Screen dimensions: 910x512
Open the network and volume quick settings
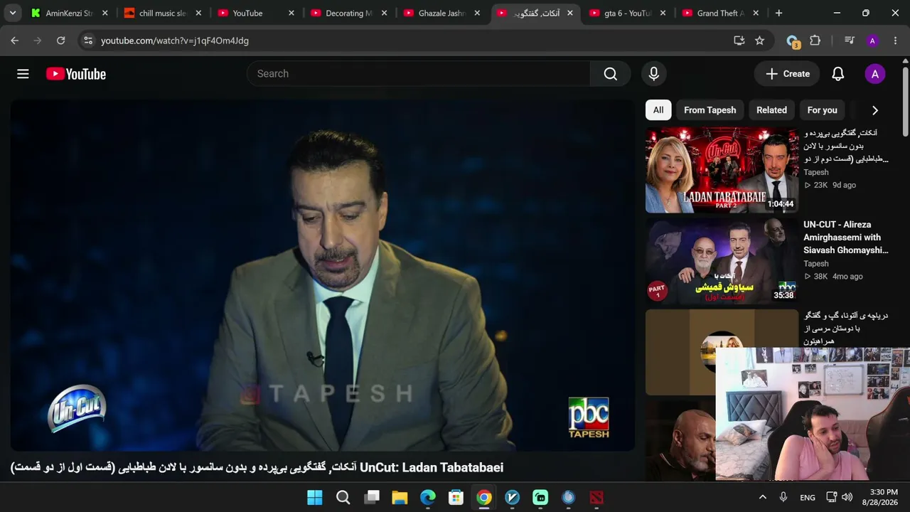pos(840,498)
